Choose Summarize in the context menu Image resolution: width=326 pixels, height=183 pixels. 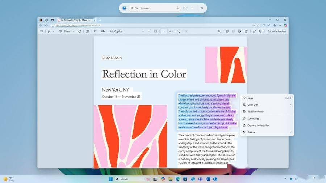(267, 119)
